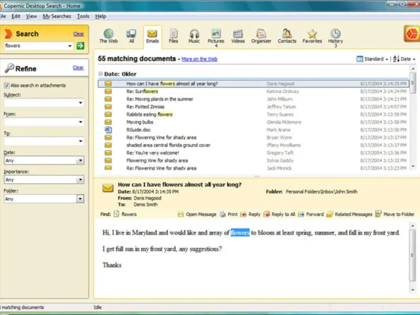420x315 pixels.
Task: Toggle Also search in attachments checkbox
Action: click(x=6, y=86)
